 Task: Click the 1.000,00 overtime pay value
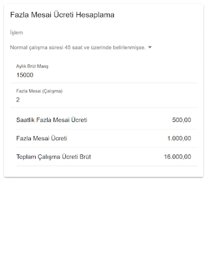click(x=179, y=138)
